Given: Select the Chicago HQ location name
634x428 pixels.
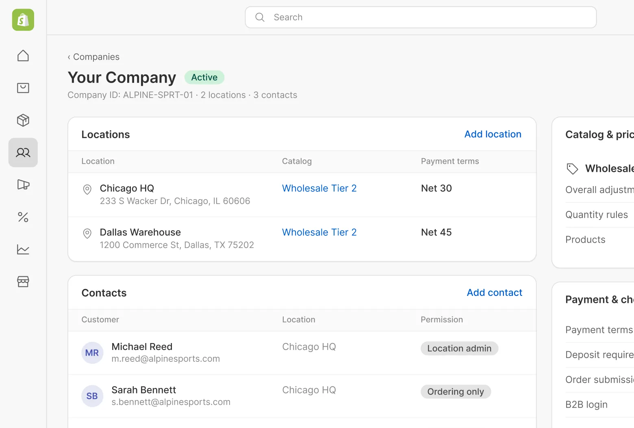Looking at the screenshot, I should [127, 188].
